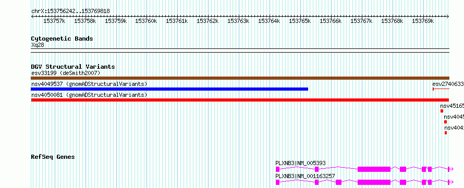Click the DGV Structural Variants track heading
The height and width of the screenshot is (188, 464).
tap(73, 67)
